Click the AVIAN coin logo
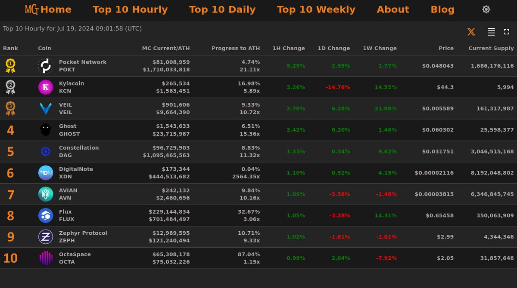 click(x=46, y=194)
